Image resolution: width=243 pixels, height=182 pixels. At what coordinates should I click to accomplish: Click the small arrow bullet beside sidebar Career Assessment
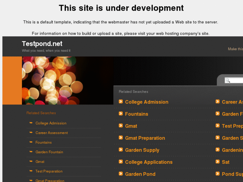[x=31, y=133]
